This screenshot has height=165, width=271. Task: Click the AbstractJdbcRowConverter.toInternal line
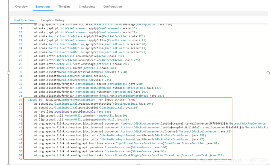pyautogui.click(x=133, y=131)
